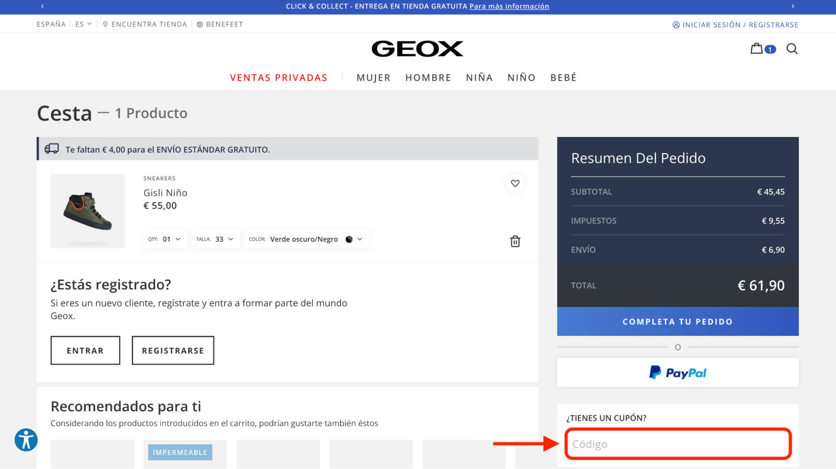Add Gisli Niño to wishlist heart
Image resolution: width=836 pixels, height=469 pixels.
[515, 183]
